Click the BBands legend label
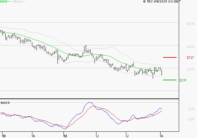Viewport: 197px width, 138px height. click(18, 2)
